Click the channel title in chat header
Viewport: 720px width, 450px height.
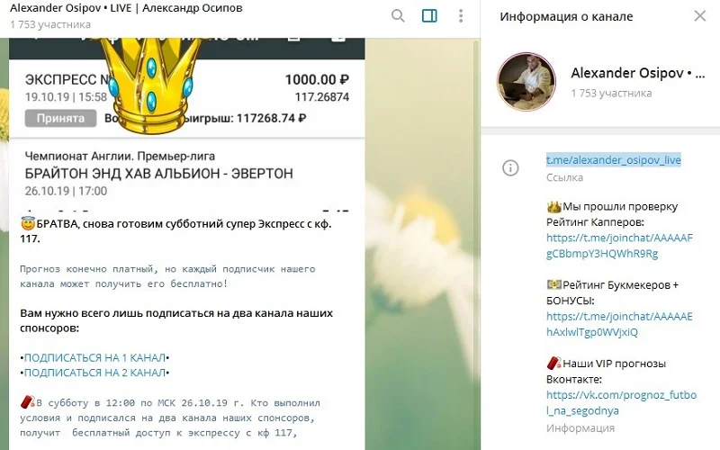(x=126, y=8)
